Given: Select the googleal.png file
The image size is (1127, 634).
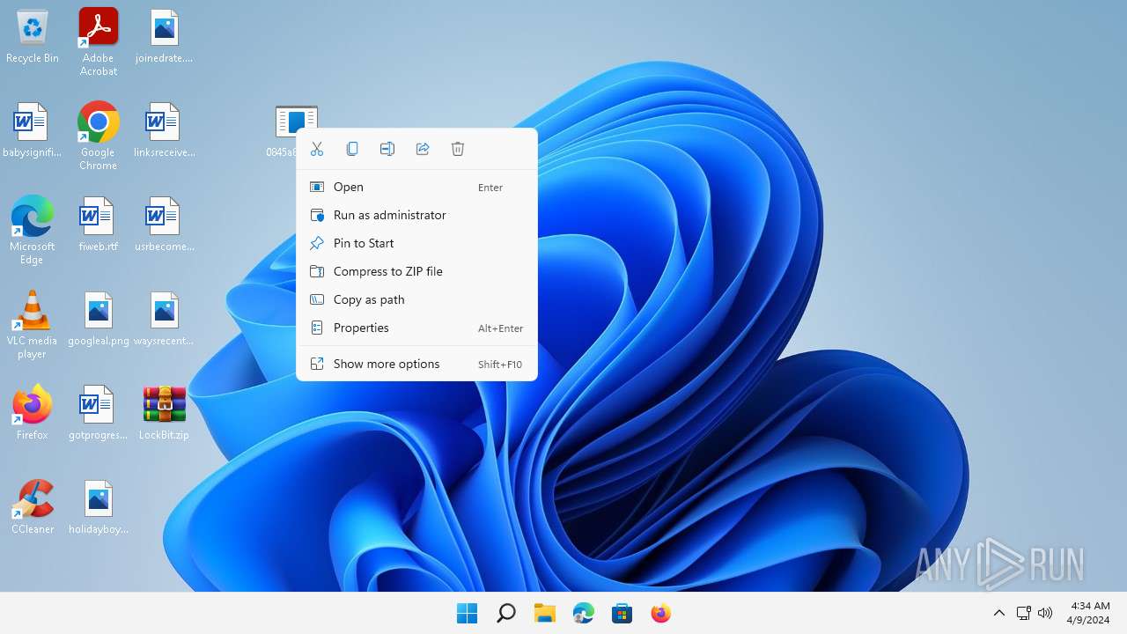Looking at the screenshot, I should pos(99,320).
